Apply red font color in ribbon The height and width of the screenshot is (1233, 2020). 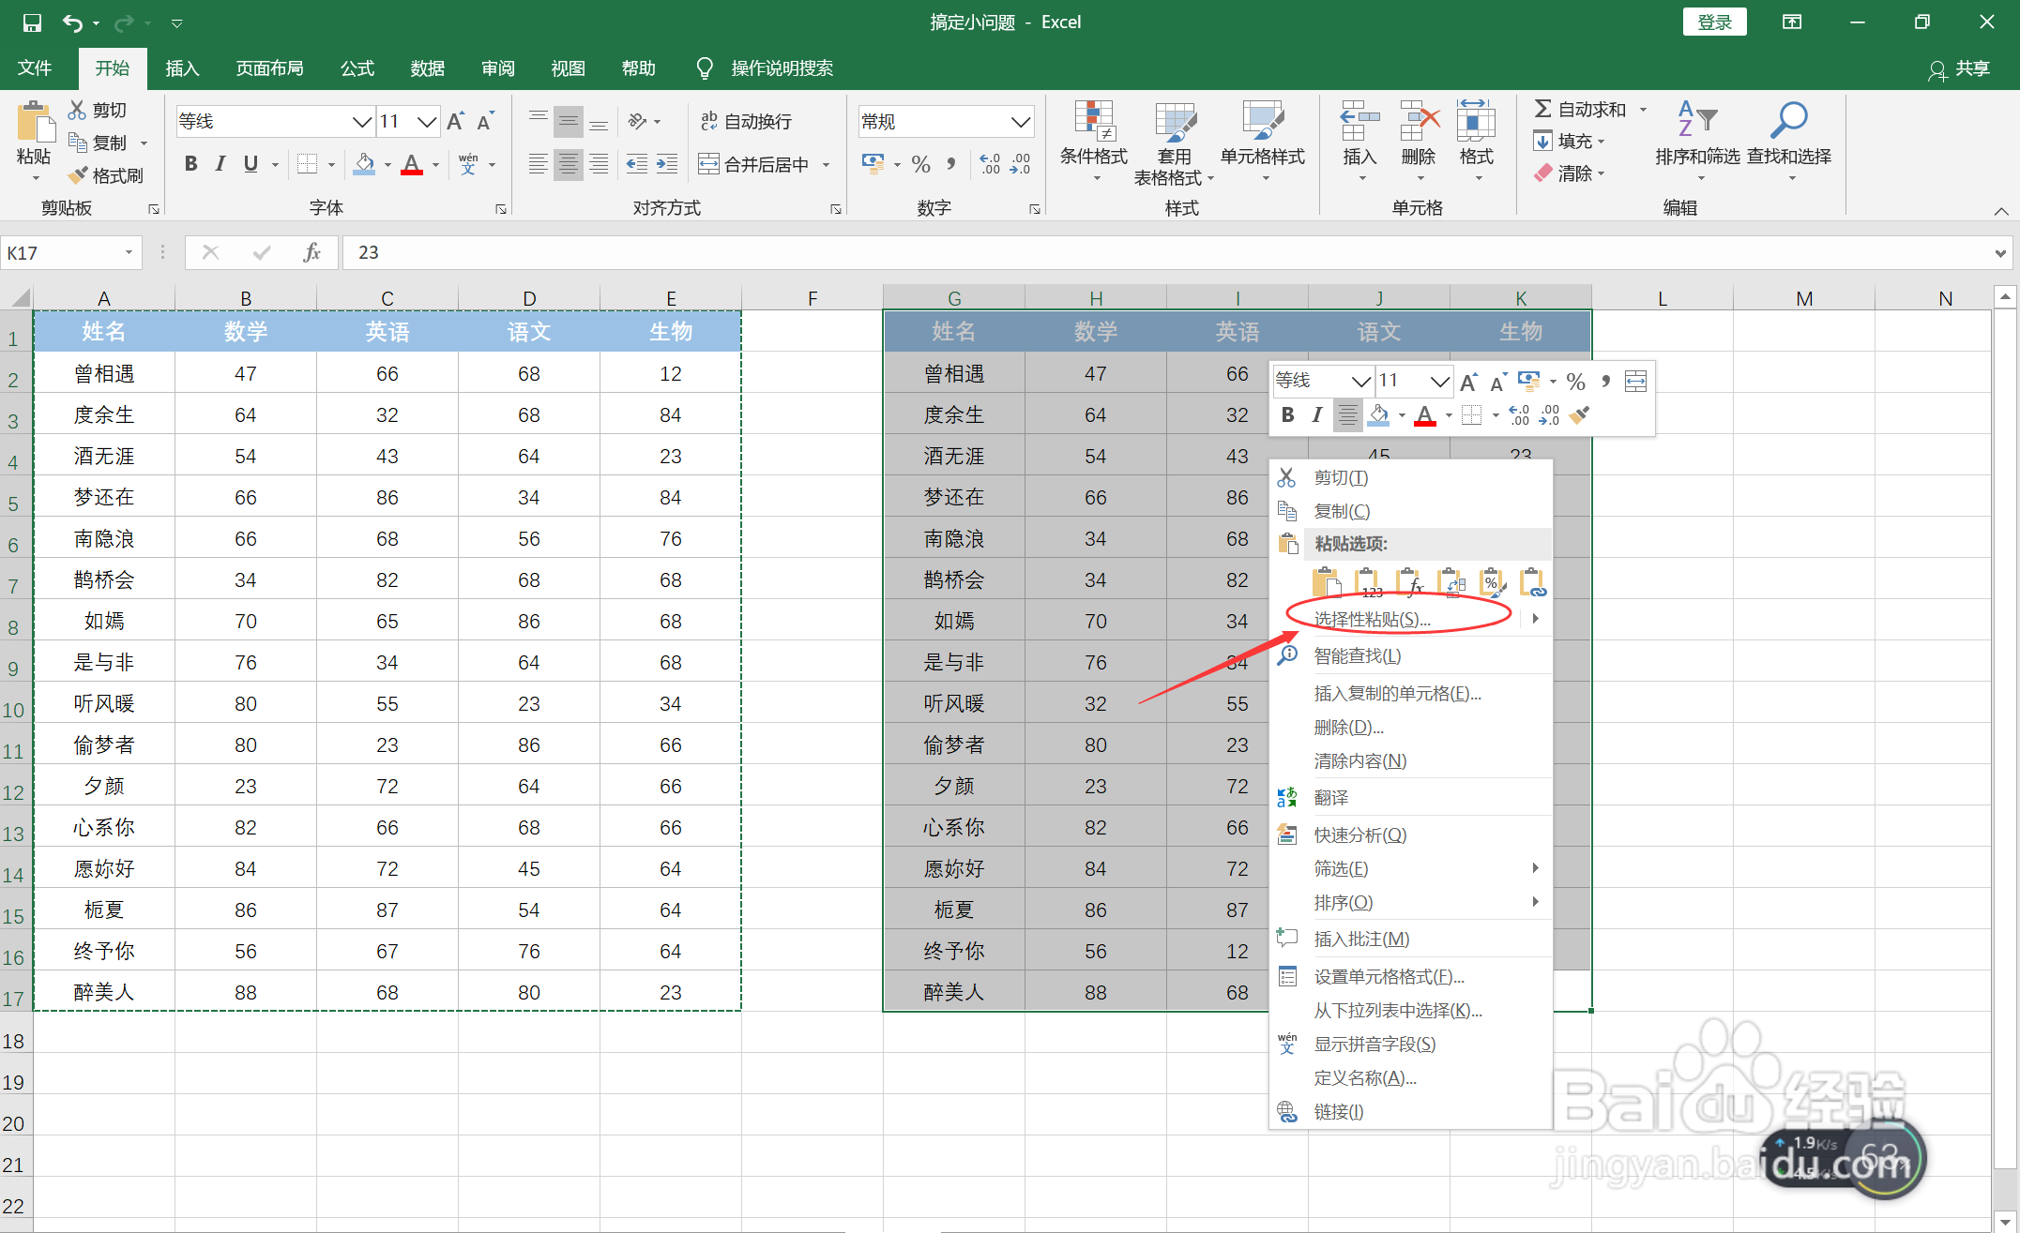tap(411, 164)
